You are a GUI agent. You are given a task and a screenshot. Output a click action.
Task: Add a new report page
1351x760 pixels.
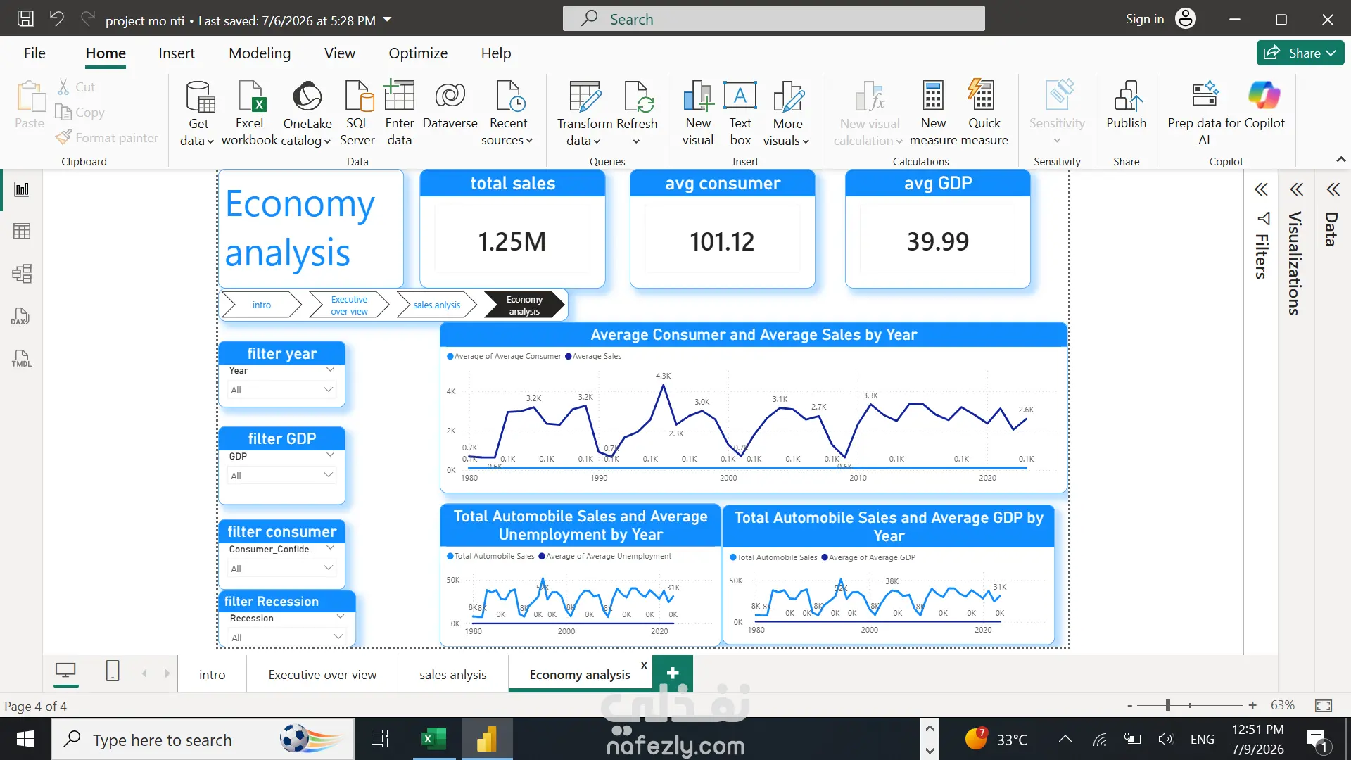click(x=673, y=673)
